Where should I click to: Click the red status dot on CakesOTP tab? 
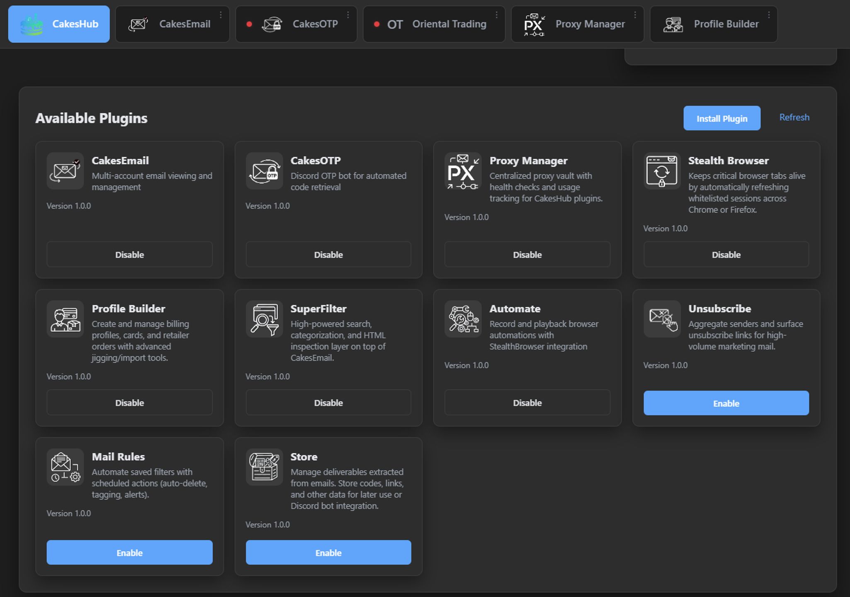pyautogui.click(x=249, y=24)
